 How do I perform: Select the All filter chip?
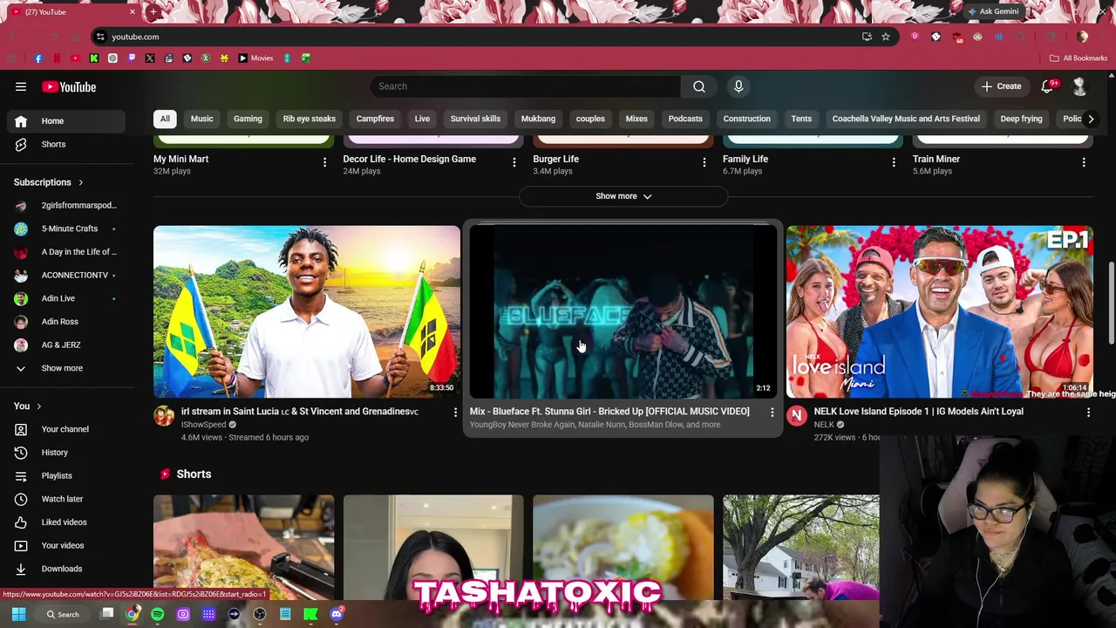[165, 119]
